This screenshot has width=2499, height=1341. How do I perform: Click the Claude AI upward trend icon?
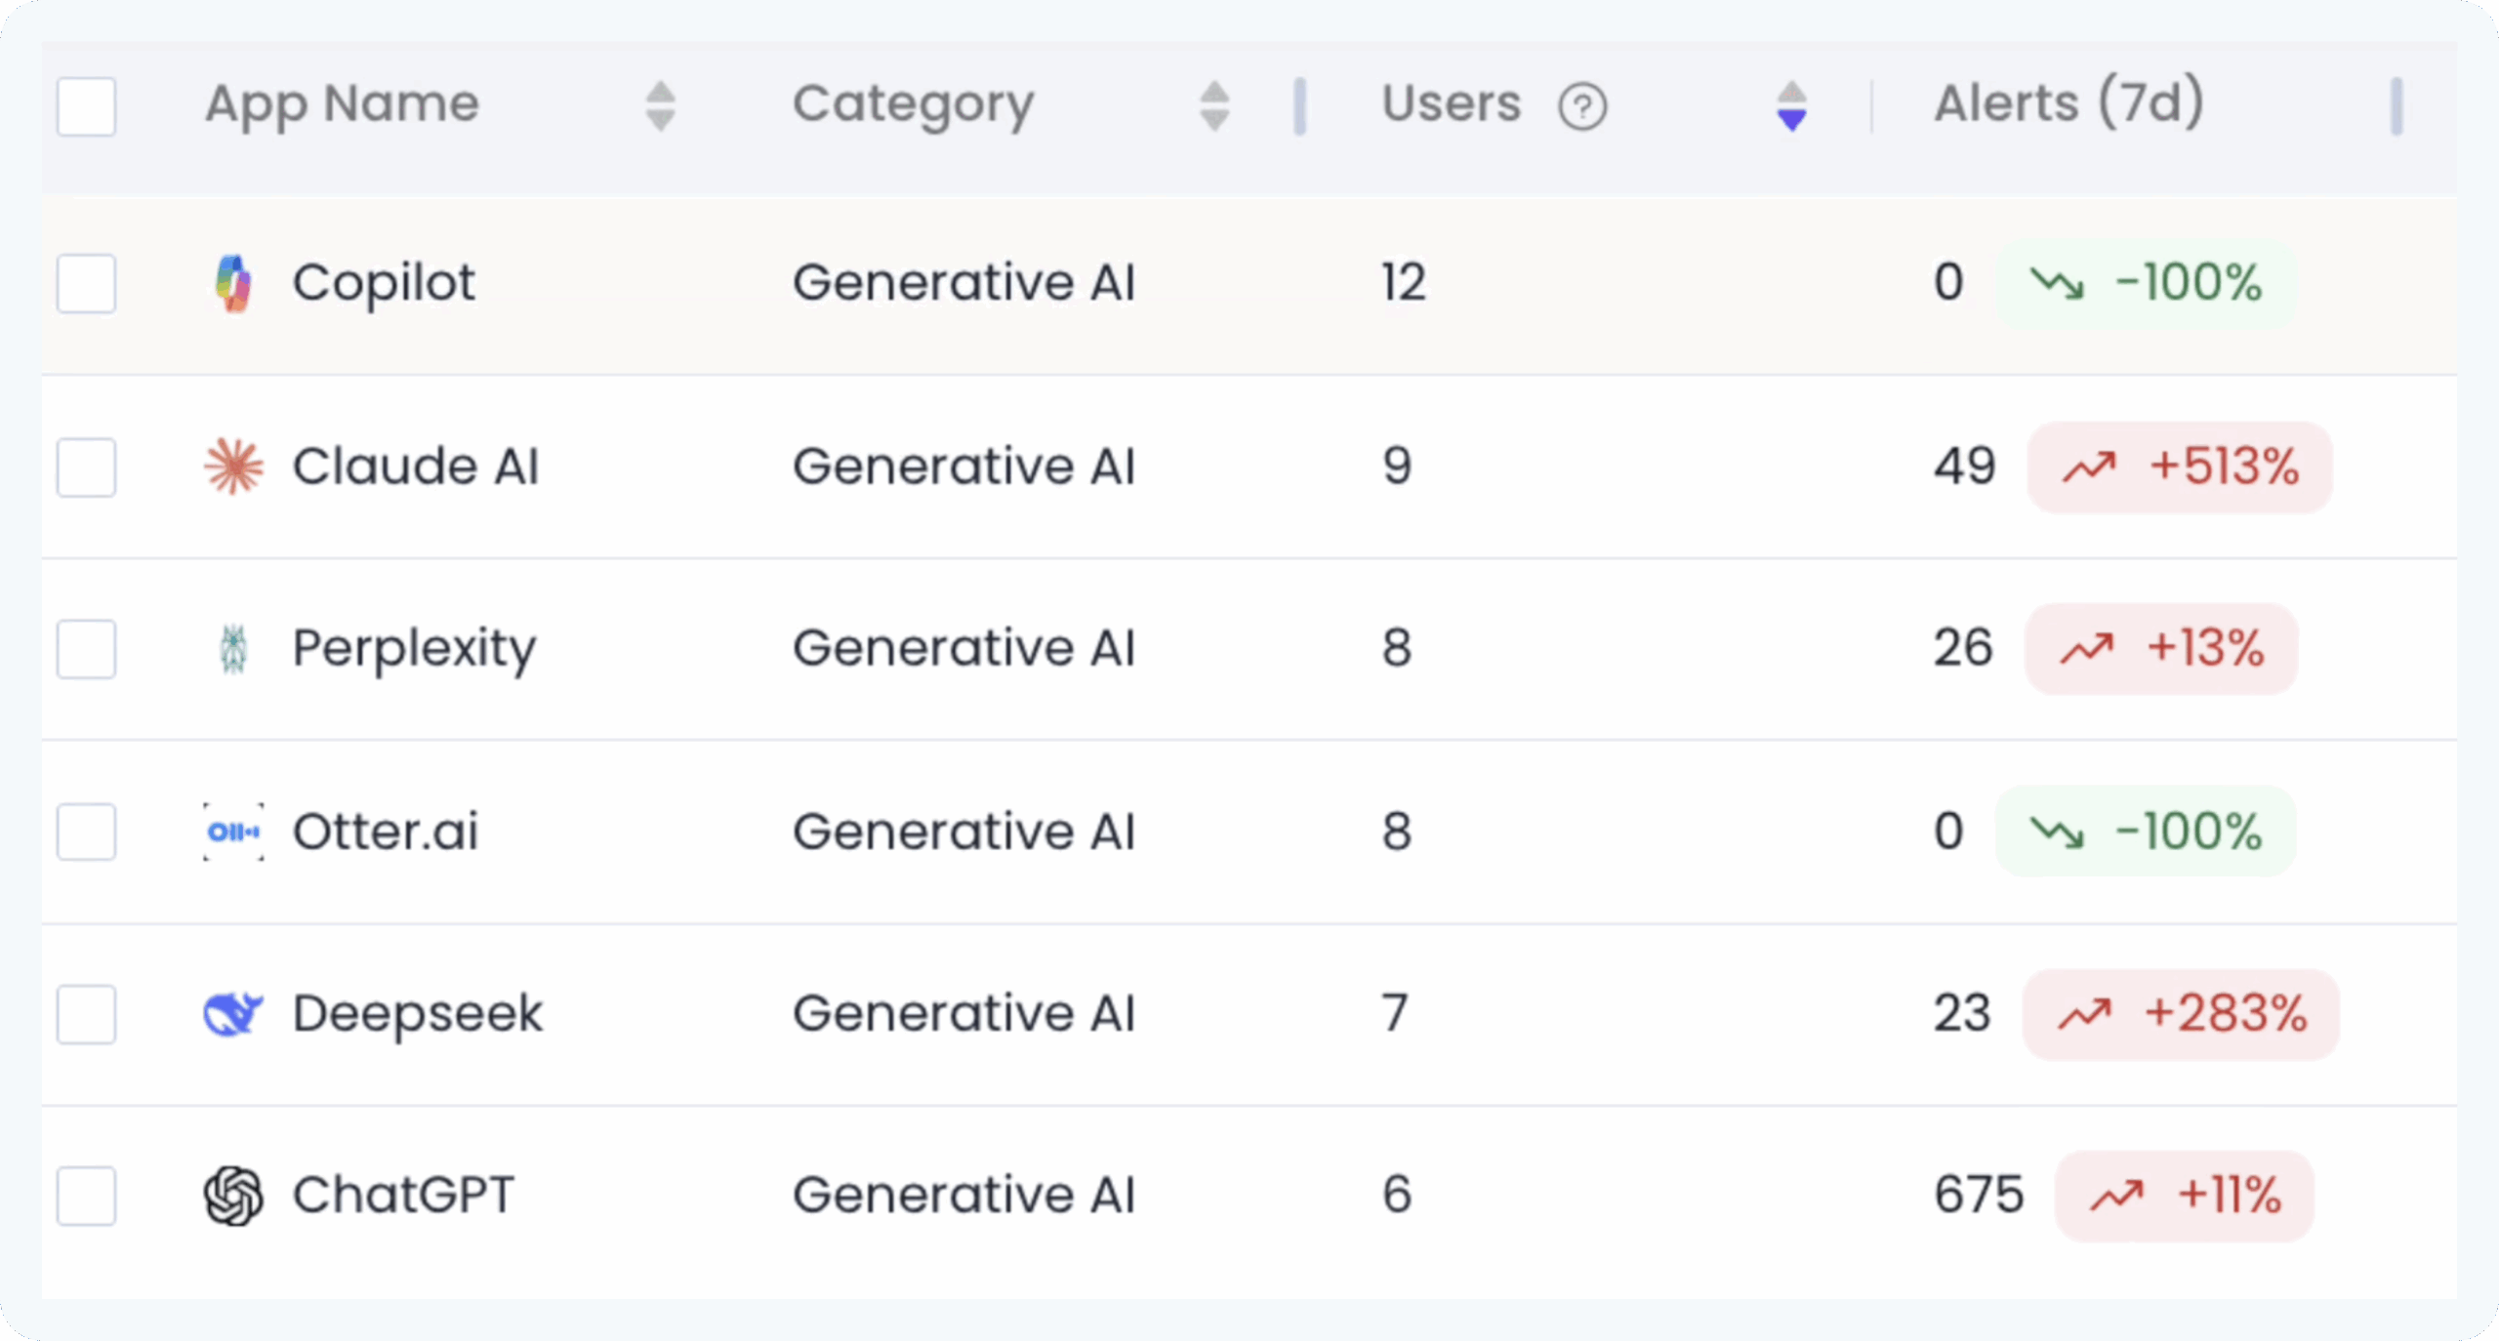[2089, 467]
